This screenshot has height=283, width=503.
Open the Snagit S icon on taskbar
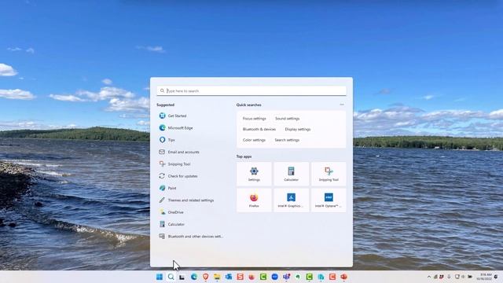click(x=240, y=277)
